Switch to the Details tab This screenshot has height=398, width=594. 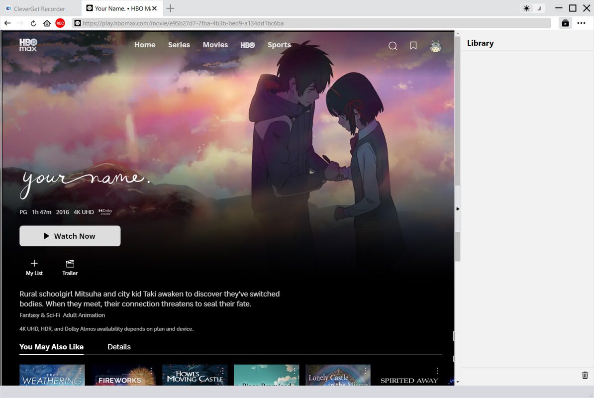pyautogui.click(x=119, y=347)
